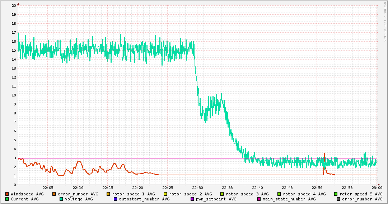Screen dimensions: 388x204
Task: Click the dark gray error_number AVG swatch
Action: pyautogui.click(x=338, y=199)
